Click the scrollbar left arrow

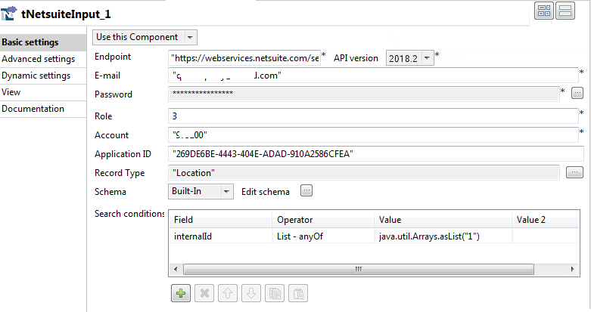point(176,269)
